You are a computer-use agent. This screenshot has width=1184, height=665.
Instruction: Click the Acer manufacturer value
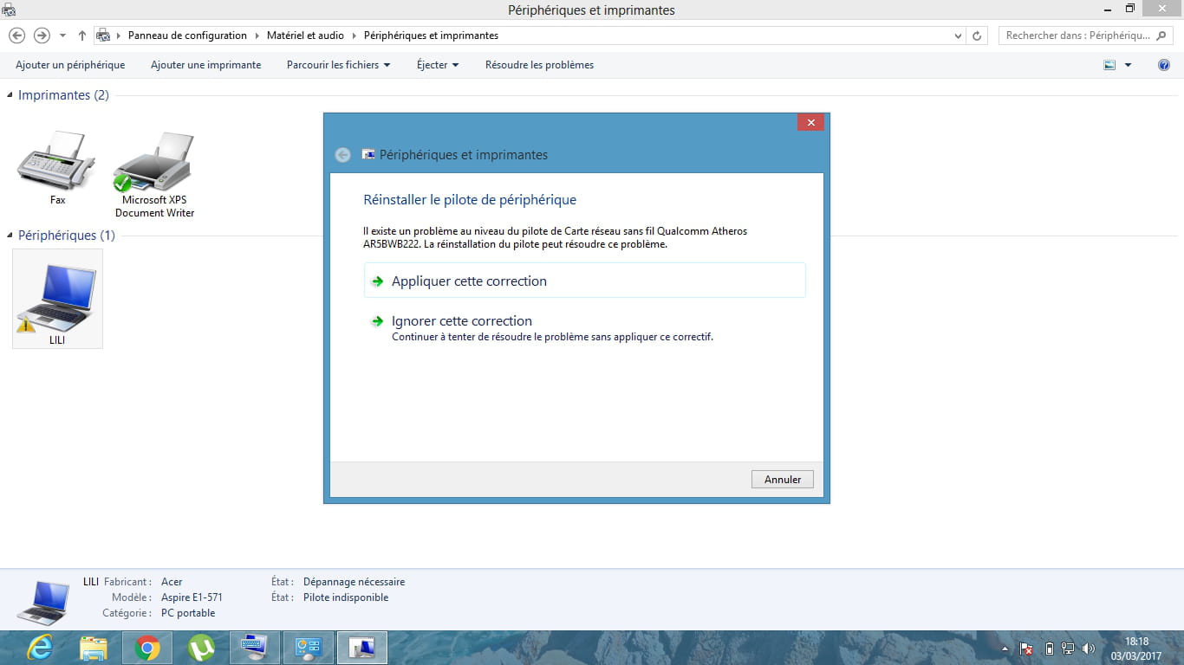(x=172, y=582)
